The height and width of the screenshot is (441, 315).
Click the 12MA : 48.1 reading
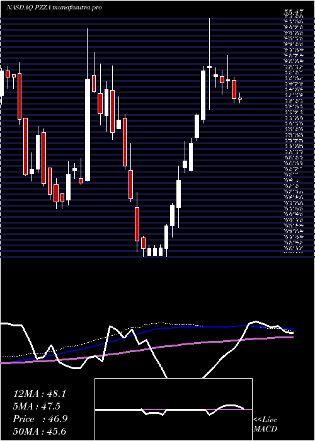(x=40, y=394)
